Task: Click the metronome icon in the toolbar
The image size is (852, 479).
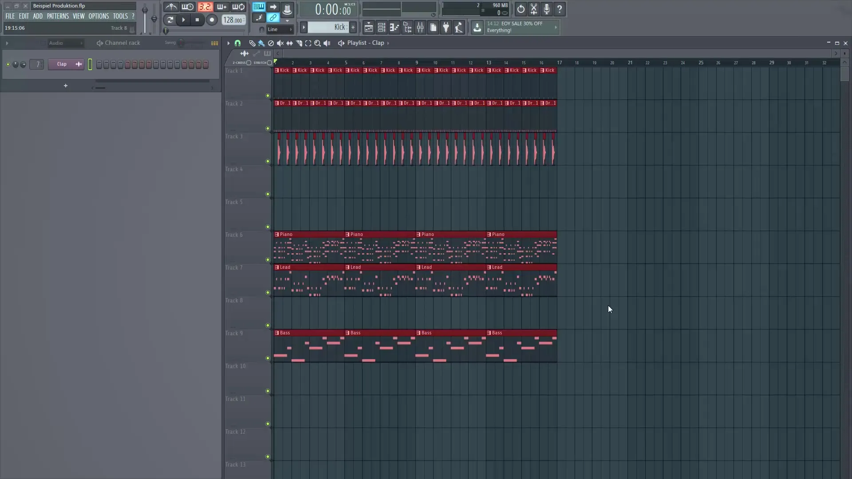Action: [x=170, y=7]
